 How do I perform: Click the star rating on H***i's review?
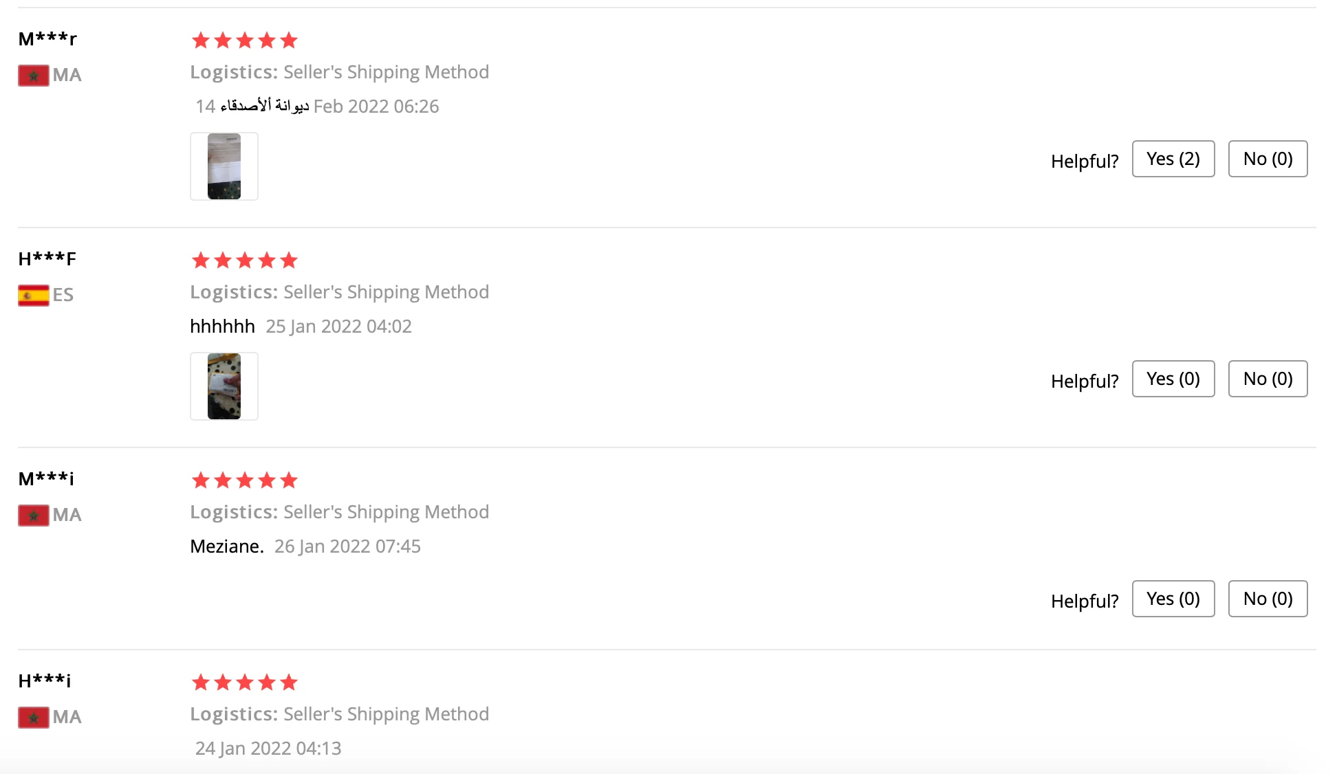(244, 683)
